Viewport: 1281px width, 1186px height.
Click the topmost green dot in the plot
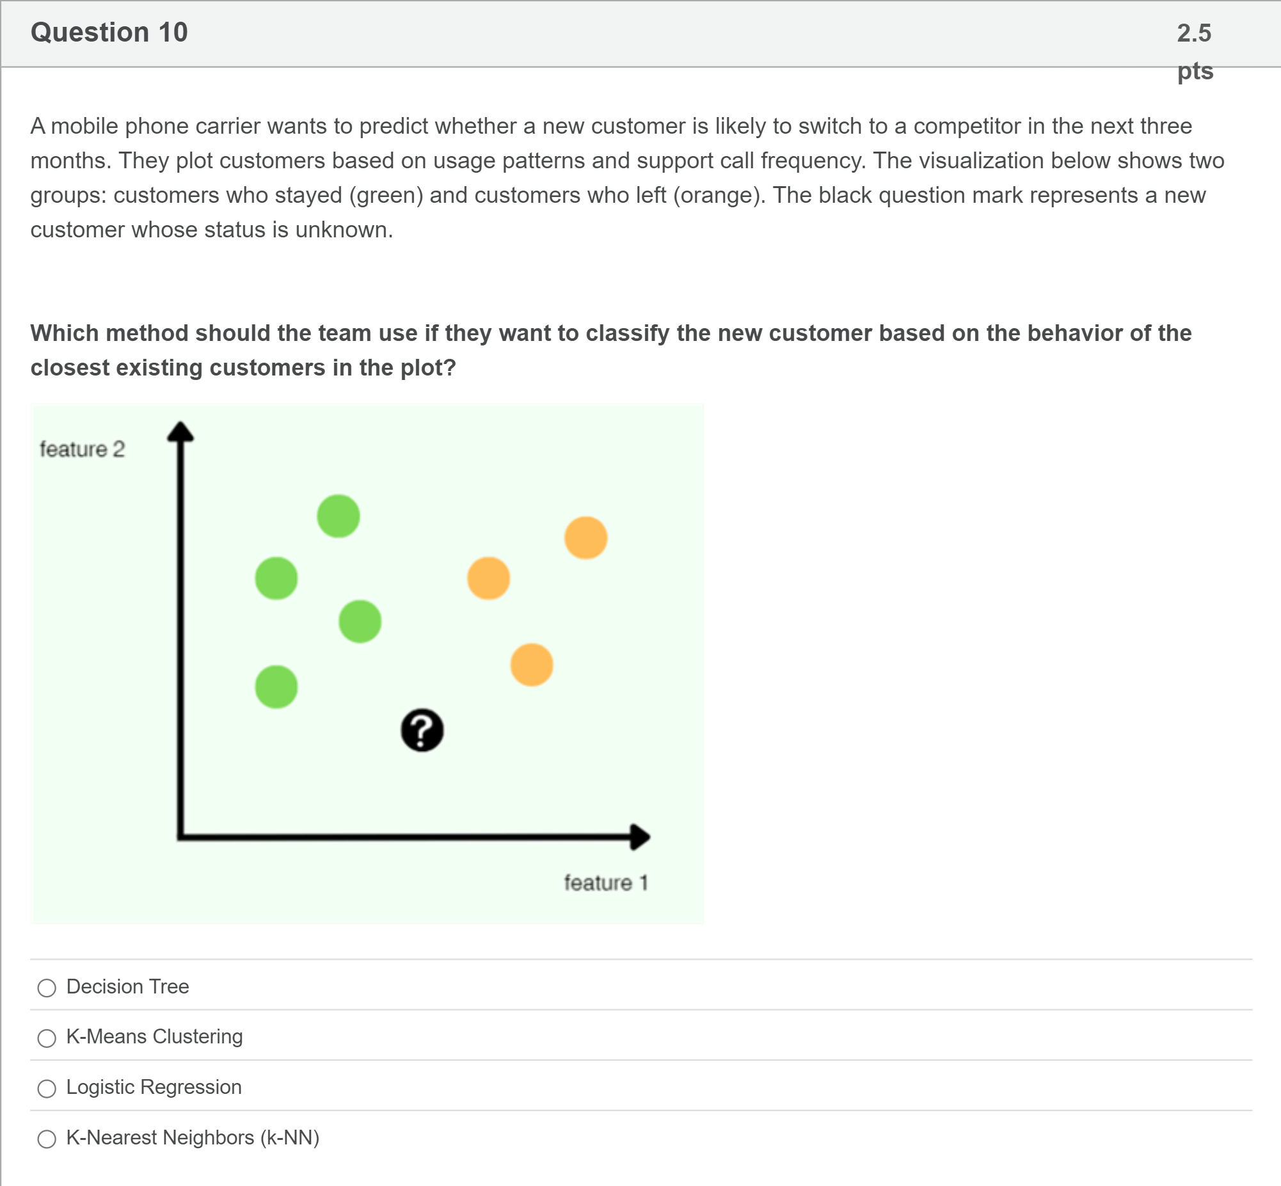point(338,516)
